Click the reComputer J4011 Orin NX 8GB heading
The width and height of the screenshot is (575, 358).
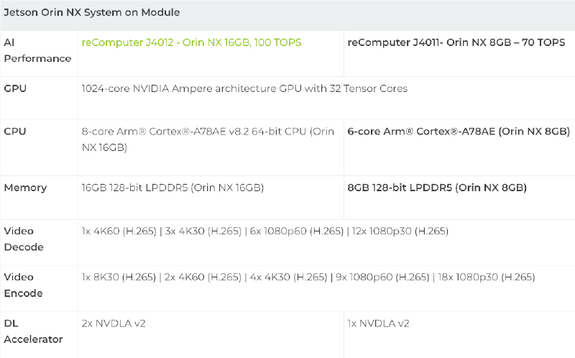pyautogui.click(x=456, y=42)
